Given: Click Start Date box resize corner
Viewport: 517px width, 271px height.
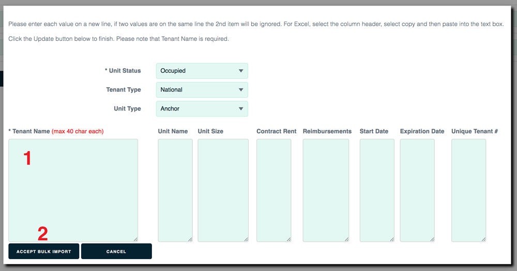Looking at the screenshot, I should (392, 240).
